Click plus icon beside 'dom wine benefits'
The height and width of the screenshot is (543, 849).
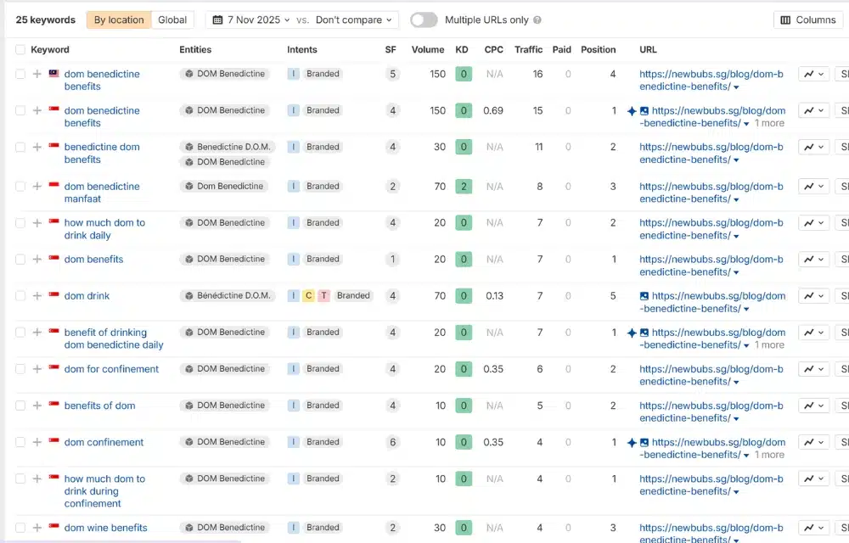37,528
